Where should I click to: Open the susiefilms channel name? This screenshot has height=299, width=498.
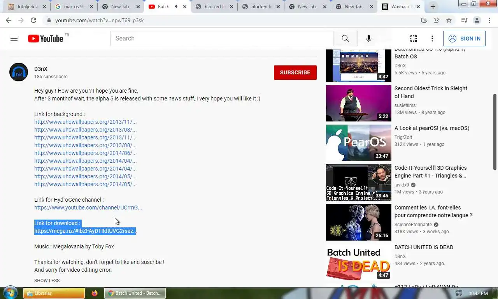405,106
